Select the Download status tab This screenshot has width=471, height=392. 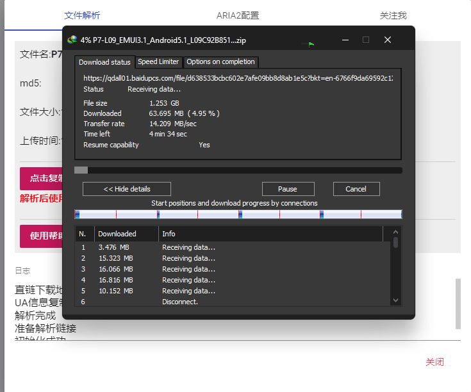[x=104, y=62]
